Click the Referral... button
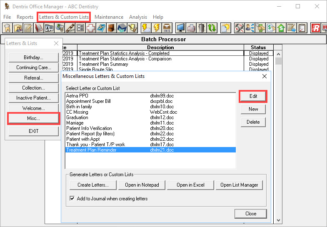 (34, 78)
